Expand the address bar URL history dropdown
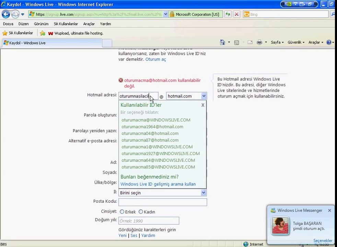The height and width of the screenshot is (247, 337). tap(165, 14)
